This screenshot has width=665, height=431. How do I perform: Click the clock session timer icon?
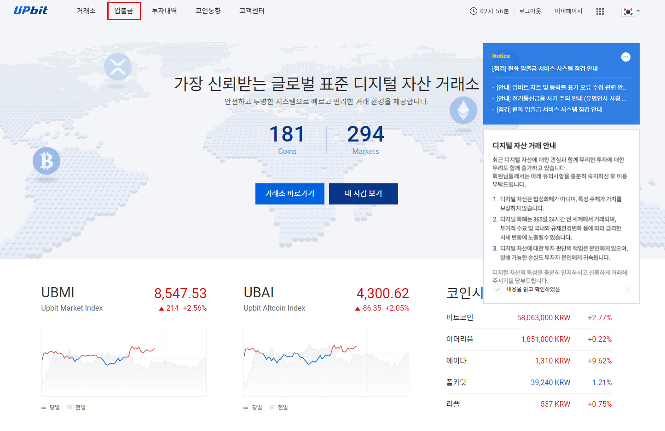(x=474, y=11)
